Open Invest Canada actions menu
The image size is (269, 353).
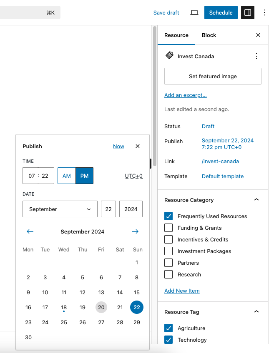pyautogui.click(x=256, y=56)
